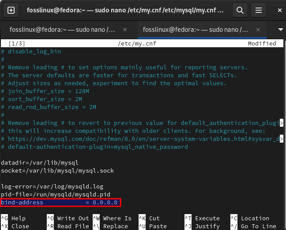The image size is (286, 230).
Task: Click the Replace shortcut
Action: [110, 226]
